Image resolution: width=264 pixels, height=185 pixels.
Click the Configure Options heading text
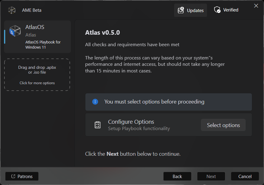pos(131,122)
